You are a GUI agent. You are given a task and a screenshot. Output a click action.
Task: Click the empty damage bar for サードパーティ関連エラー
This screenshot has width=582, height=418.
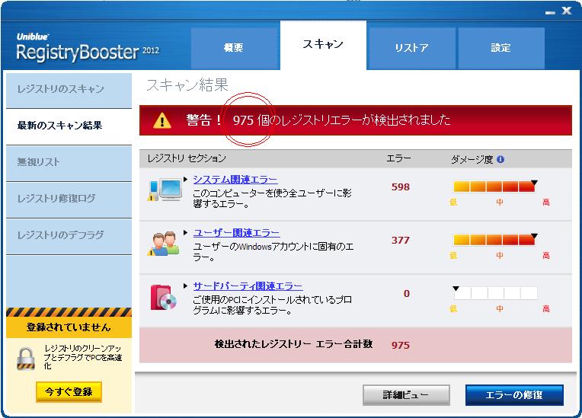(495, 293)
